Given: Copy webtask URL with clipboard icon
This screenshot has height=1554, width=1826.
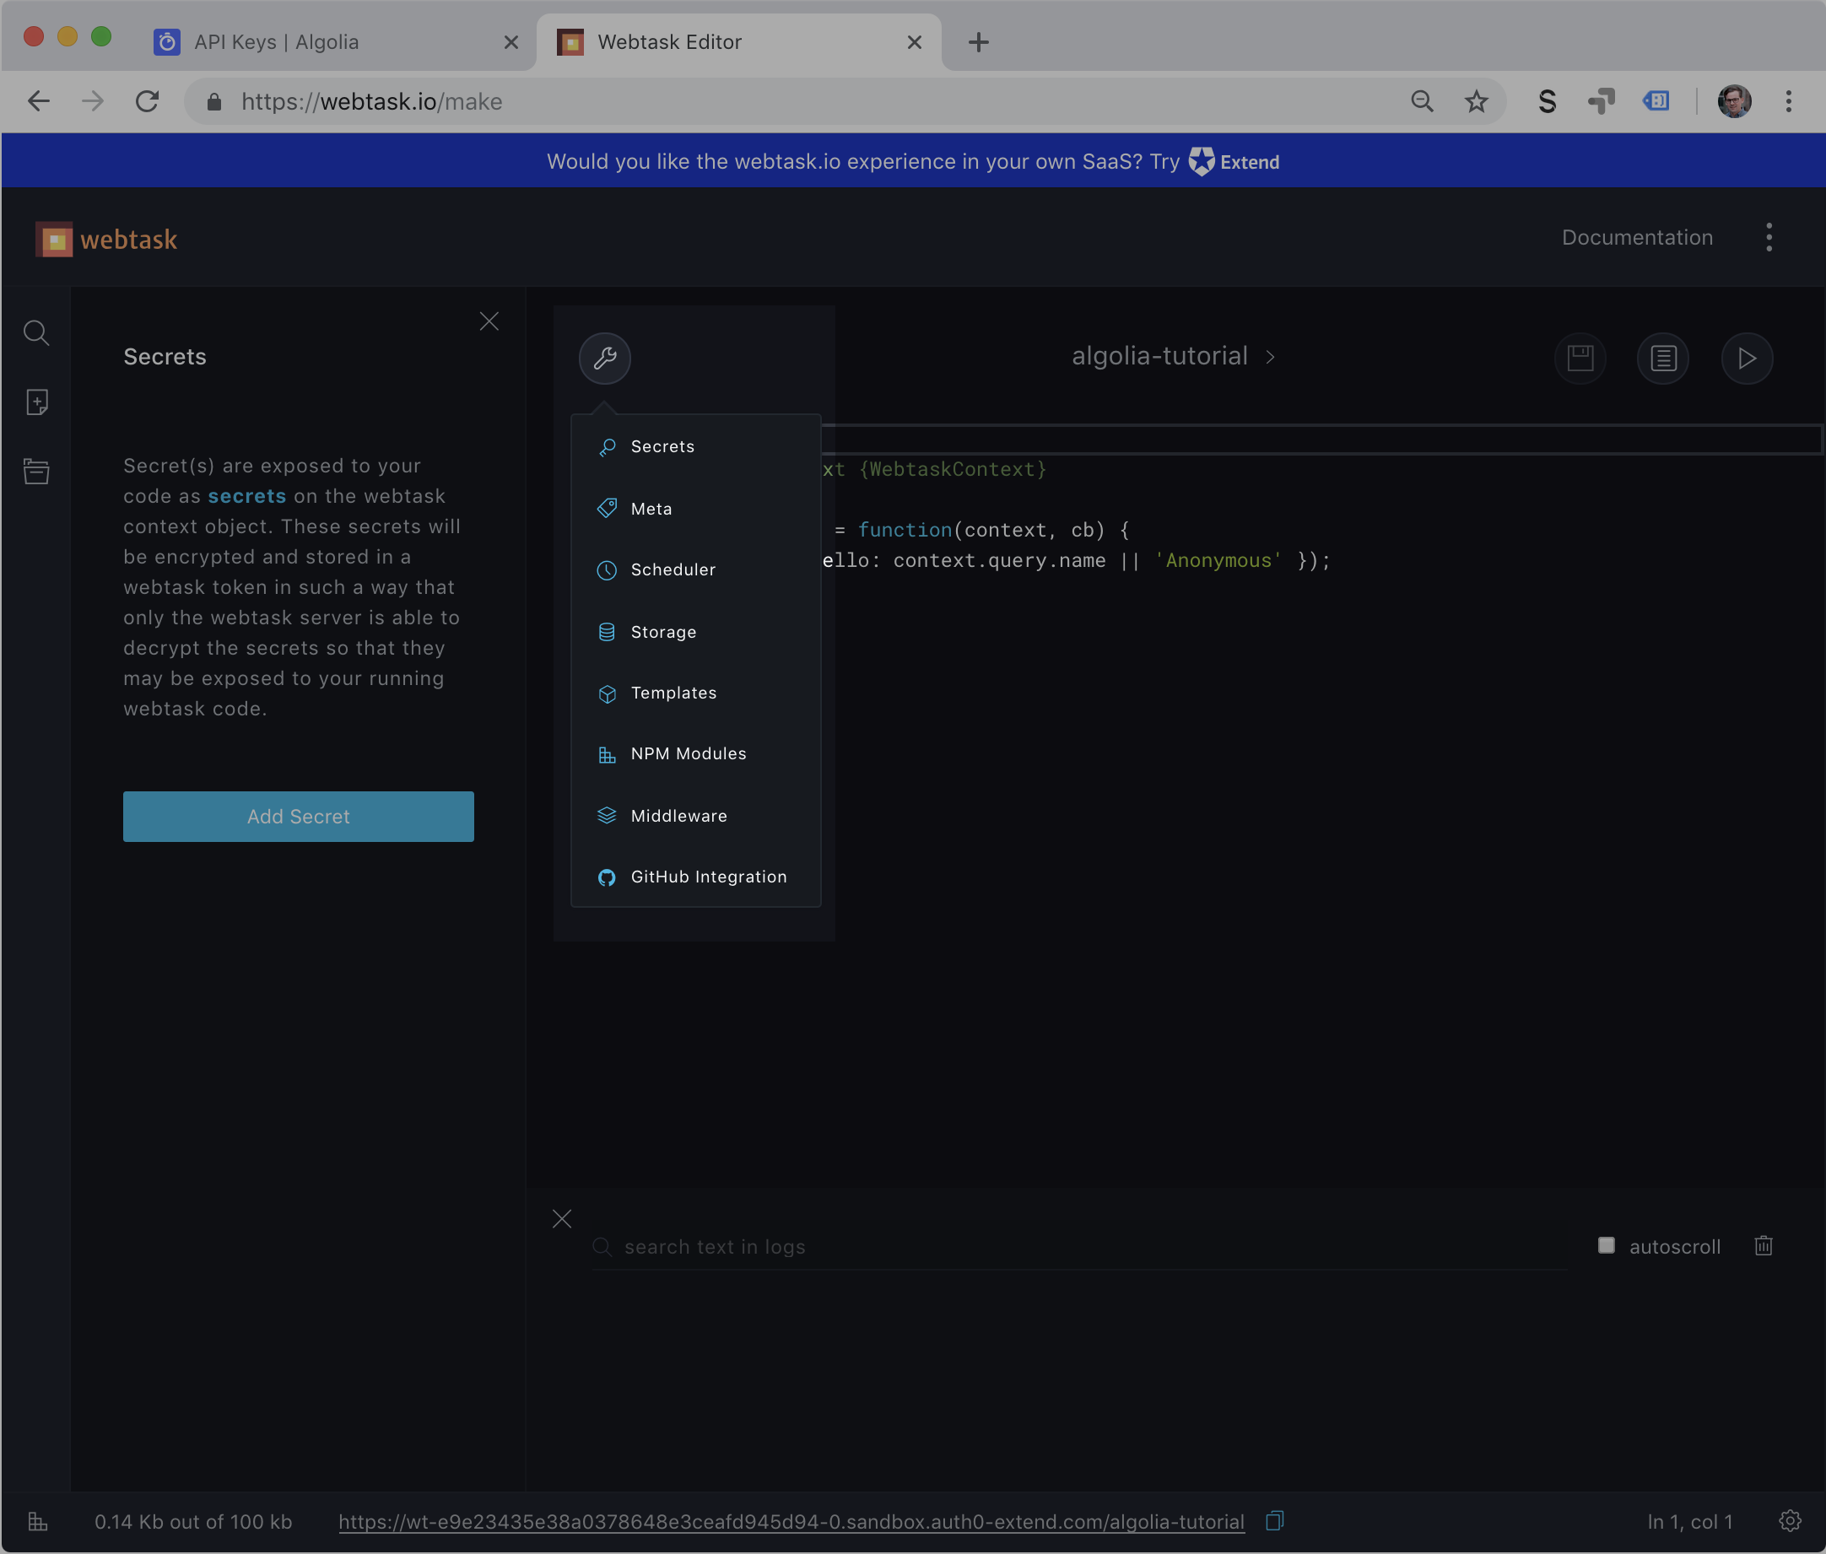Looking at the screenshot, I should coord(1274,1521).
